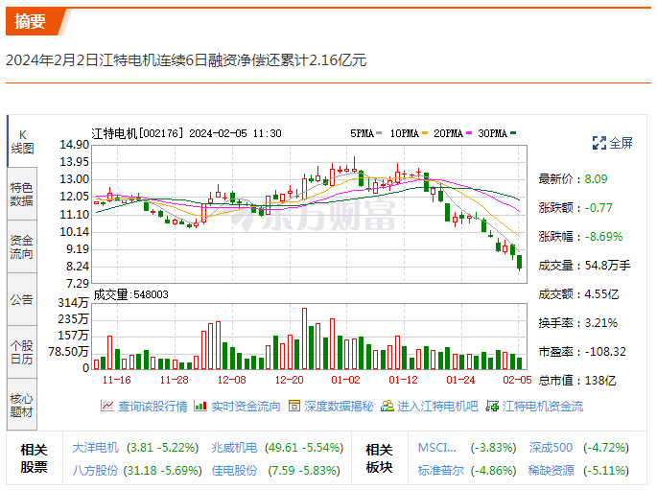Viewport: 657px width, 490px height.
Task: Open related stock 佳电股份
Action: click(x=234, y=470)
